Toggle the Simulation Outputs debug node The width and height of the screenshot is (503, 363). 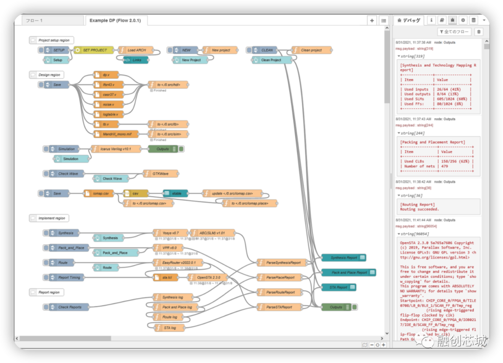(x=181, y=149)
